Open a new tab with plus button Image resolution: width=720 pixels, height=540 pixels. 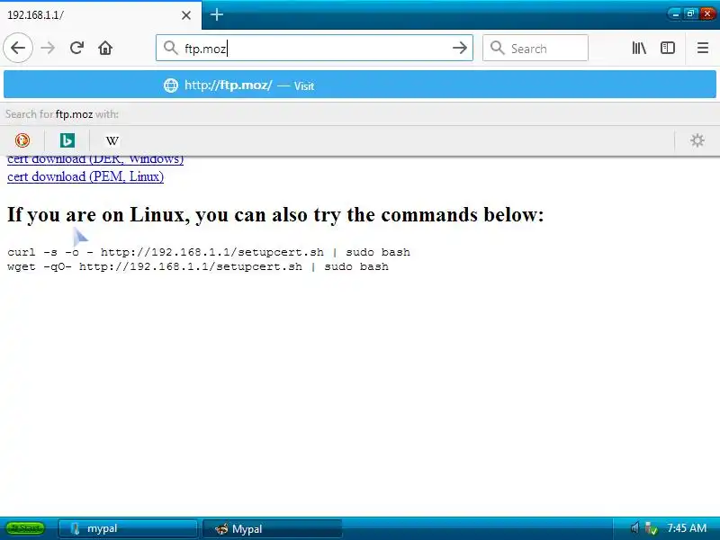pos(217,15)
